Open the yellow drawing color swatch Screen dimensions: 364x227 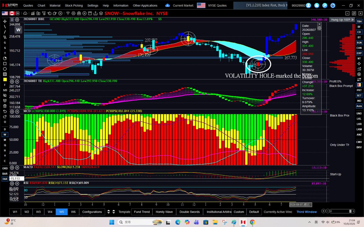click(5, 80)
